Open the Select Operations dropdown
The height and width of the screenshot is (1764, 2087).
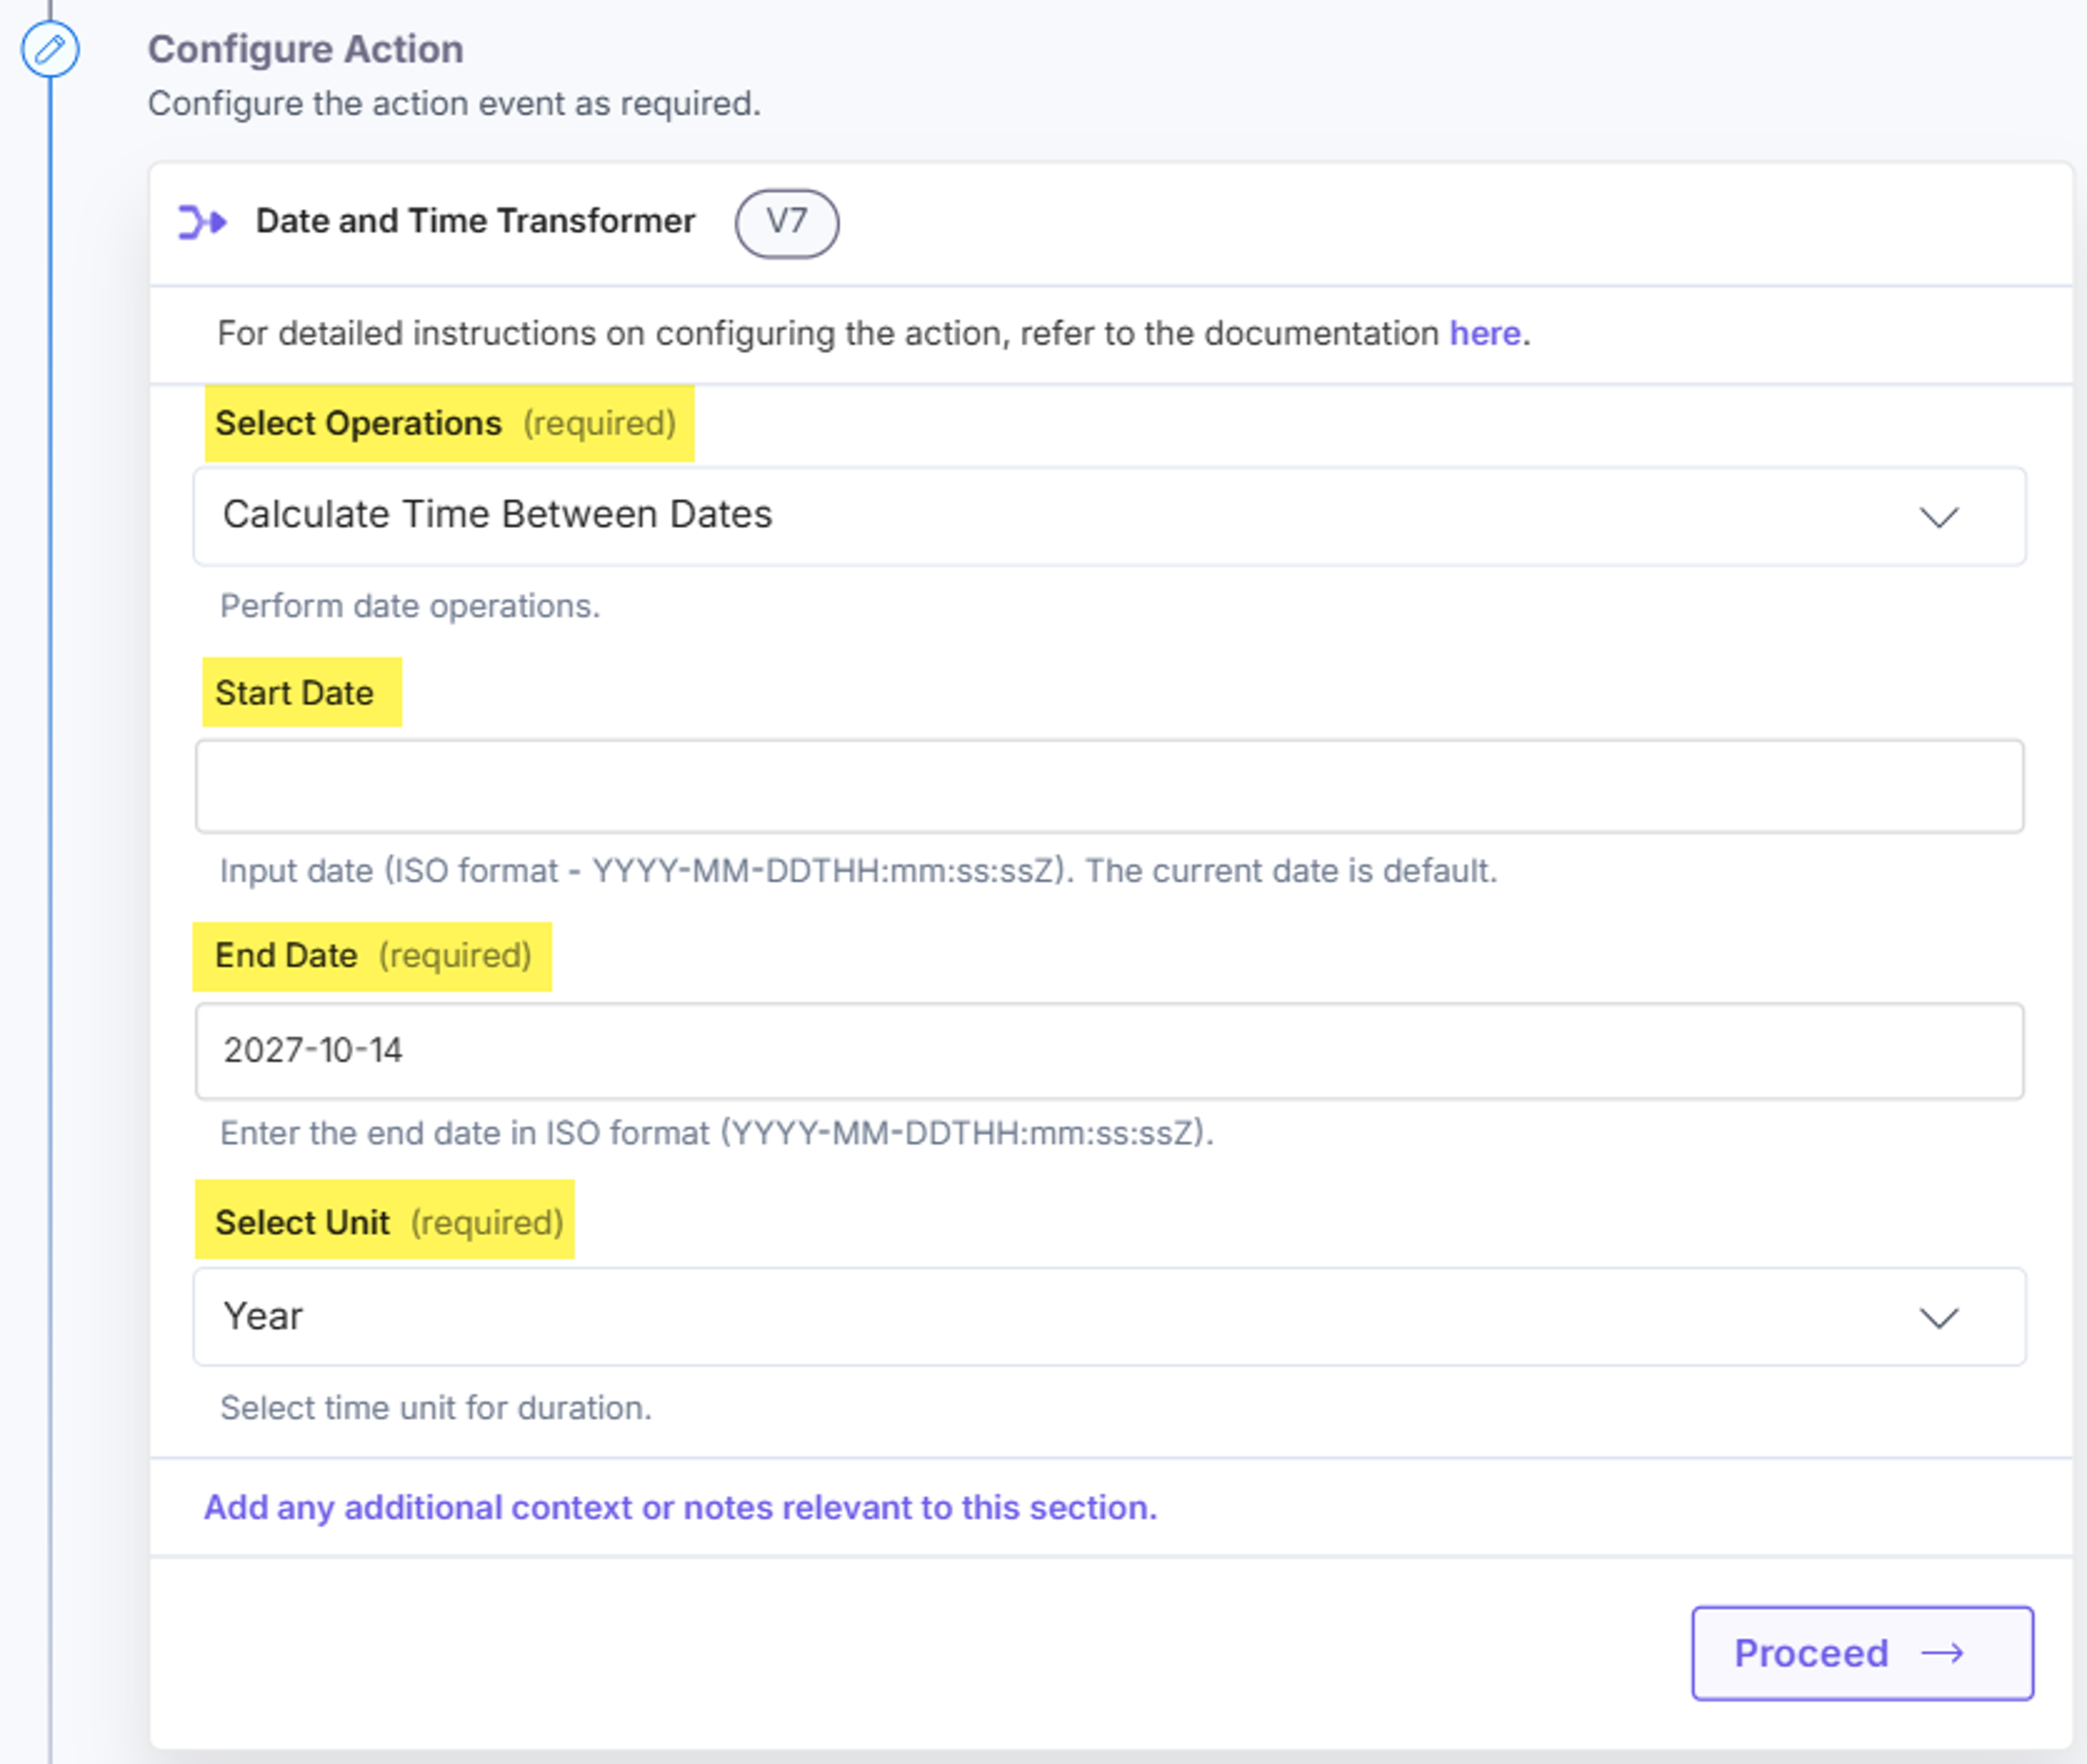click(1110, 516)
